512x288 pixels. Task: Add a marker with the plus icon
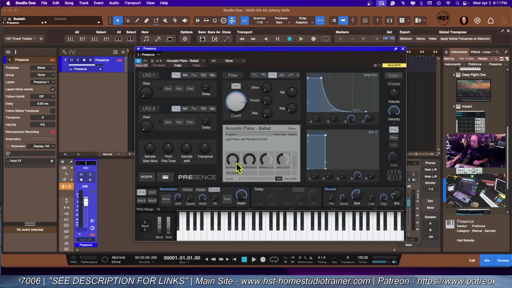tap(340, 39)
